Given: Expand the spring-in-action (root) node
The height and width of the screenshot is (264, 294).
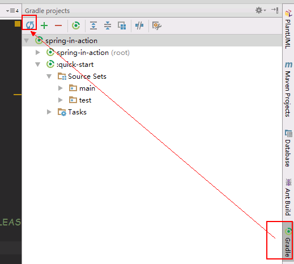Looking at the screenshot, I should pos(38,53).
